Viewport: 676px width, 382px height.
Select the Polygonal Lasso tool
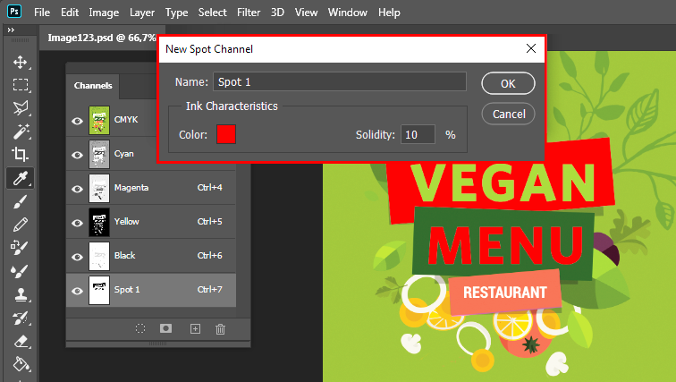(x=20, y=108)
